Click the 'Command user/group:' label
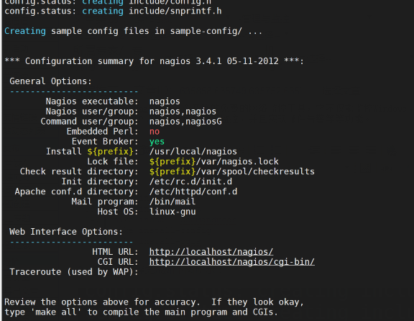 point(89,122)
